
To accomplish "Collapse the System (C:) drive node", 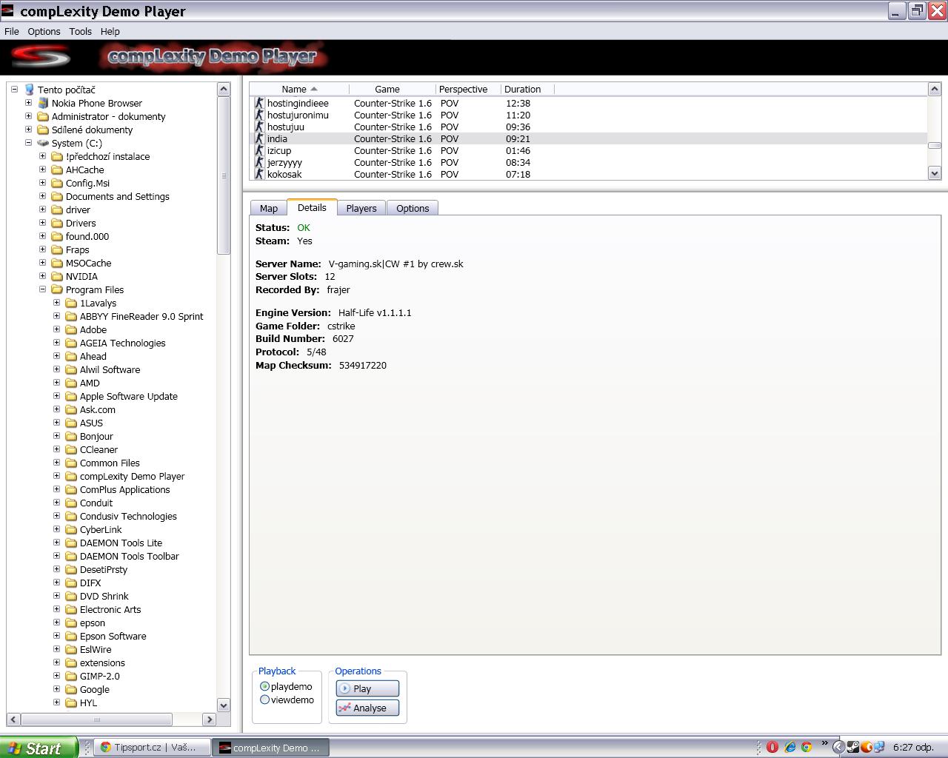I will pos(28,143).
